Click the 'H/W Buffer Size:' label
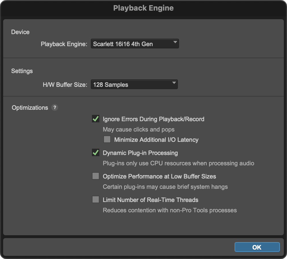 65,85
